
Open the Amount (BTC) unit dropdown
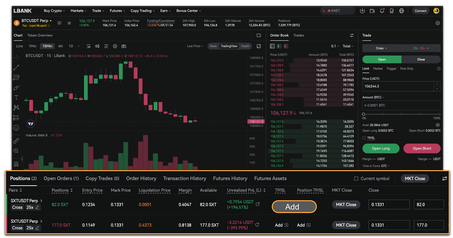click(373, 97)
